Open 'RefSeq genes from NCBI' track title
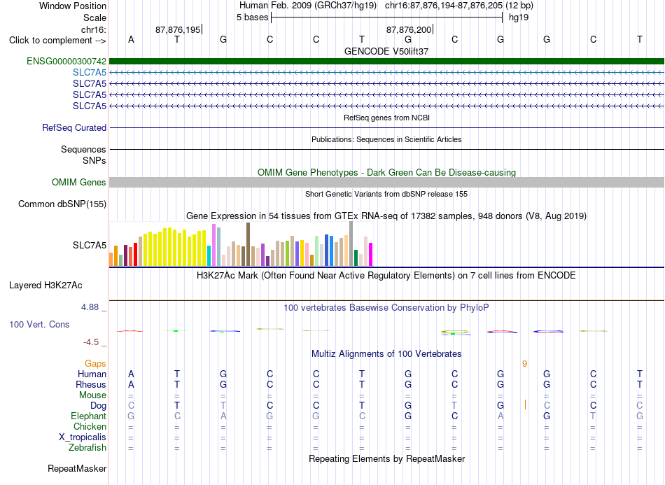 386,118
